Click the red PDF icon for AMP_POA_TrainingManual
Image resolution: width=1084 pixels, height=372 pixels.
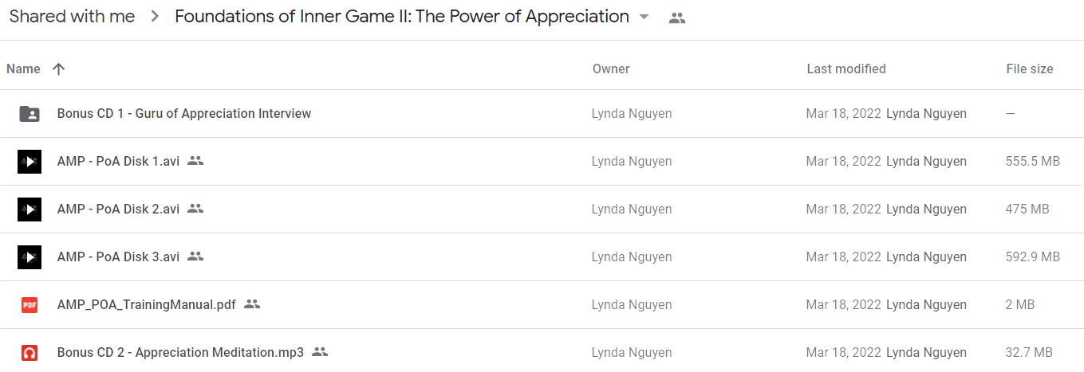coord(30,305)
